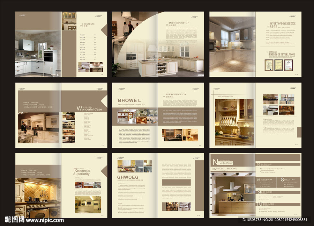This screenshot has height=226, width=314.
Task: Click the "9 BHO SLDHE" section bar
Action: point(278,192)
